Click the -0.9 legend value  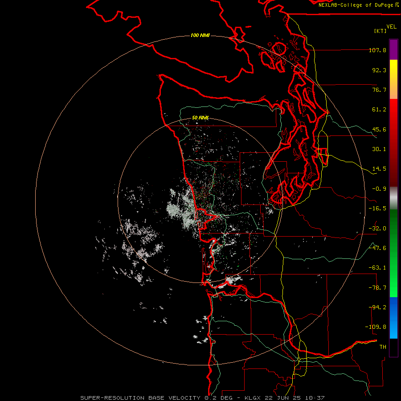[x=379, y=189]
